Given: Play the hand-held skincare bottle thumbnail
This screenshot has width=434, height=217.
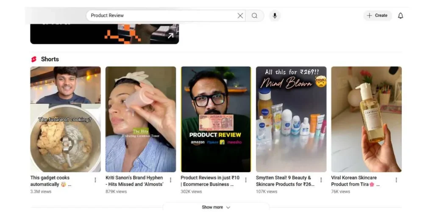Looking at the screenshot, I should click(x=367, y=119).
